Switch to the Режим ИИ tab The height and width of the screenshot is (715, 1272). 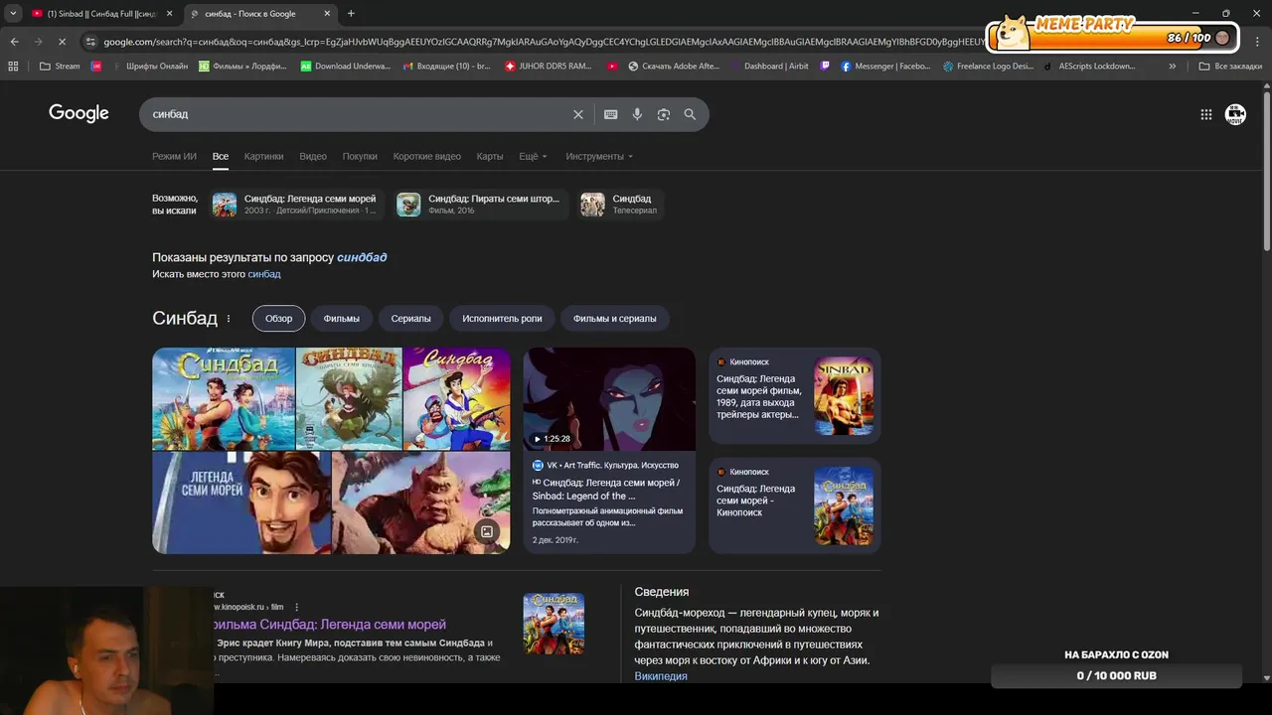(174, 156)
